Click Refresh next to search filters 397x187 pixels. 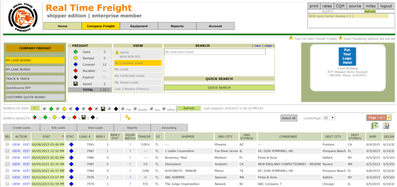(189, 109)
